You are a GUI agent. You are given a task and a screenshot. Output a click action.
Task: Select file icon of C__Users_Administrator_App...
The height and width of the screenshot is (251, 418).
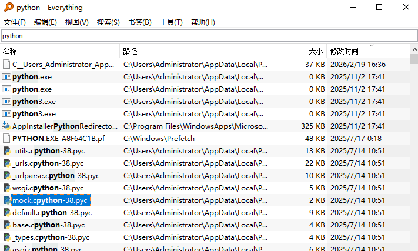6,65
